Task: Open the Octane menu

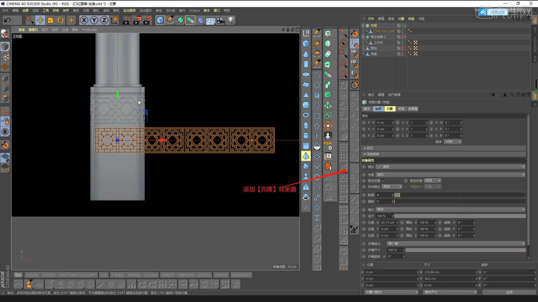Action: (x=194, y=10)
